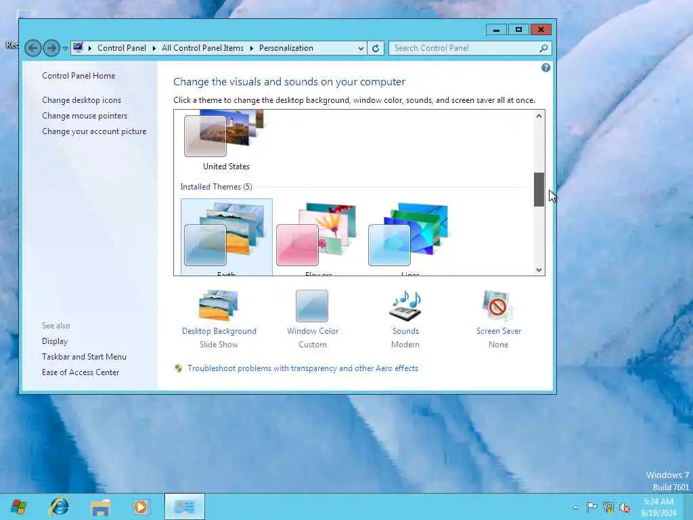This screenshot has width=693, height=520.
Task: Click the theme list scrollbar thumb
Action: click(x=539, y=190)
